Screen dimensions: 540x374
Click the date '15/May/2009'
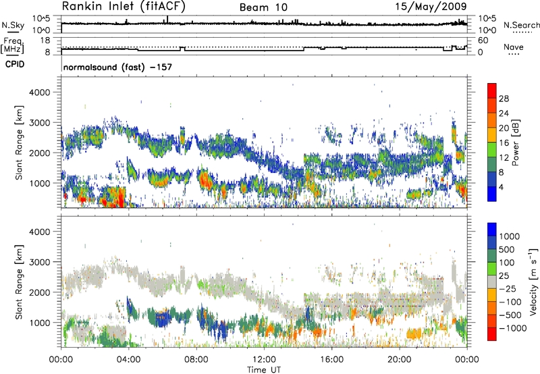[431, 6]
